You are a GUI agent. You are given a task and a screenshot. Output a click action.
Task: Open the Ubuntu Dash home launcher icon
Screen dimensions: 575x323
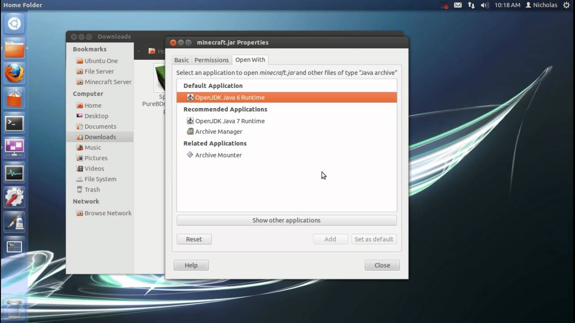(14, 23)
